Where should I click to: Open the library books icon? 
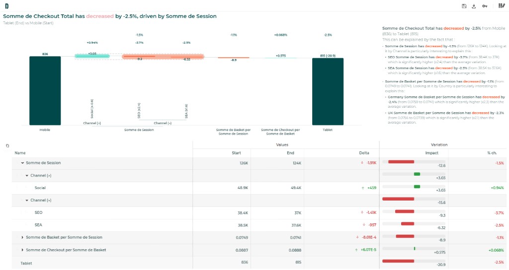tap(502, 6)
